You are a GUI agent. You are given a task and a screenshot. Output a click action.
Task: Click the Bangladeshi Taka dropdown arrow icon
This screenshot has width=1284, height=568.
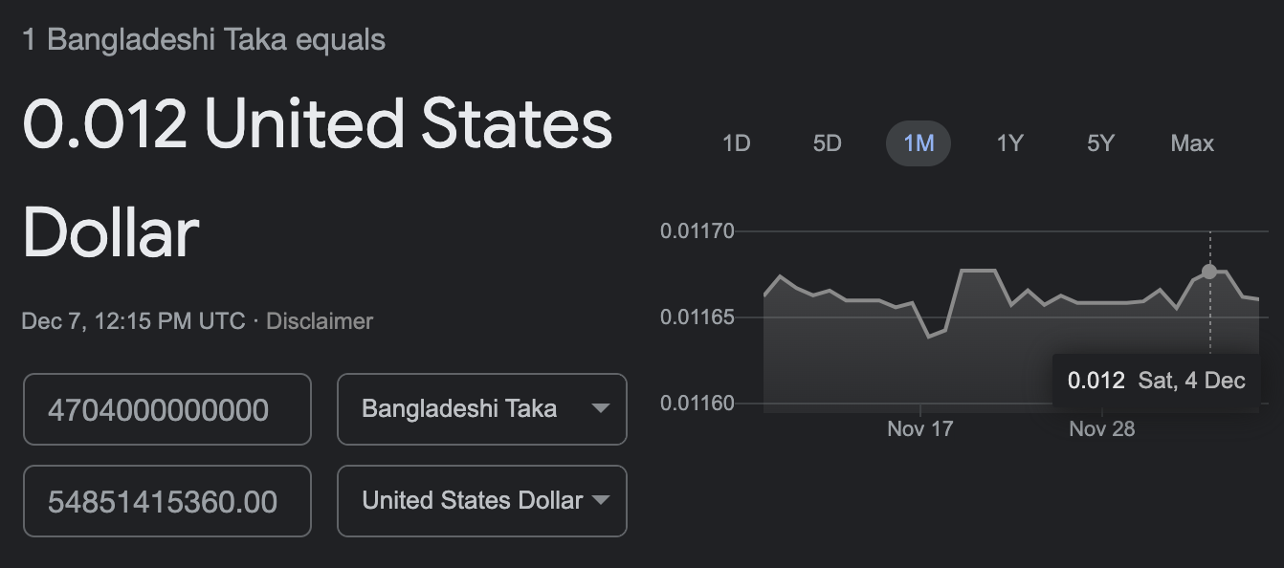point(600,408)
